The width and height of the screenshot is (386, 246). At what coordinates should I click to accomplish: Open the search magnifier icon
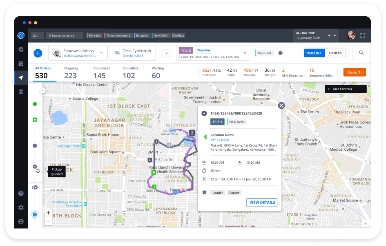[x=361, y=53]
